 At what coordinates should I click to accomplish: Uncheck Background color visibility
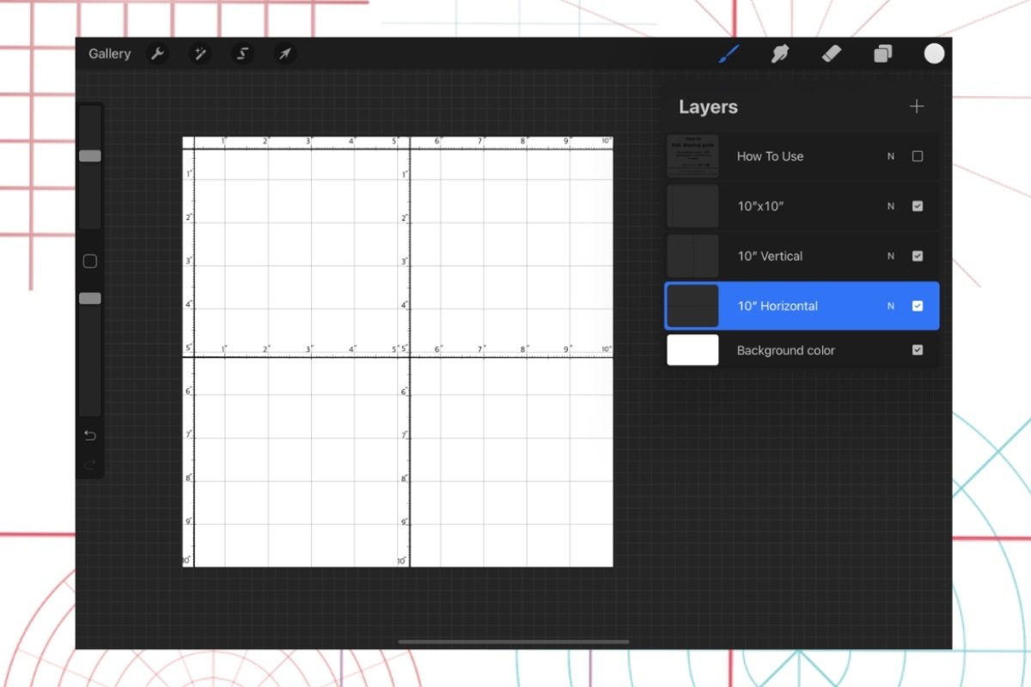(918, 350)
